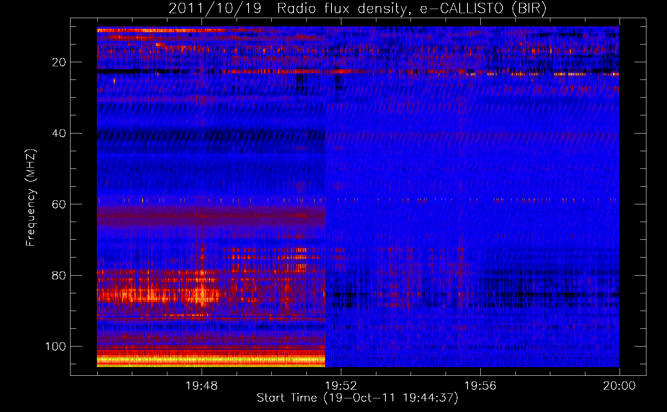
Task: Click the 60 MHz frequency tick label
Action: 59,204
